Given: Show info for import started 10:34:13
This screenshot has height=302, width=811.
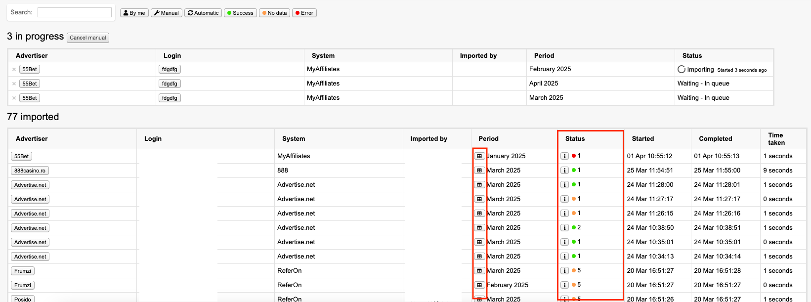Looking at the screenshot, I should [x=564, y=257].
